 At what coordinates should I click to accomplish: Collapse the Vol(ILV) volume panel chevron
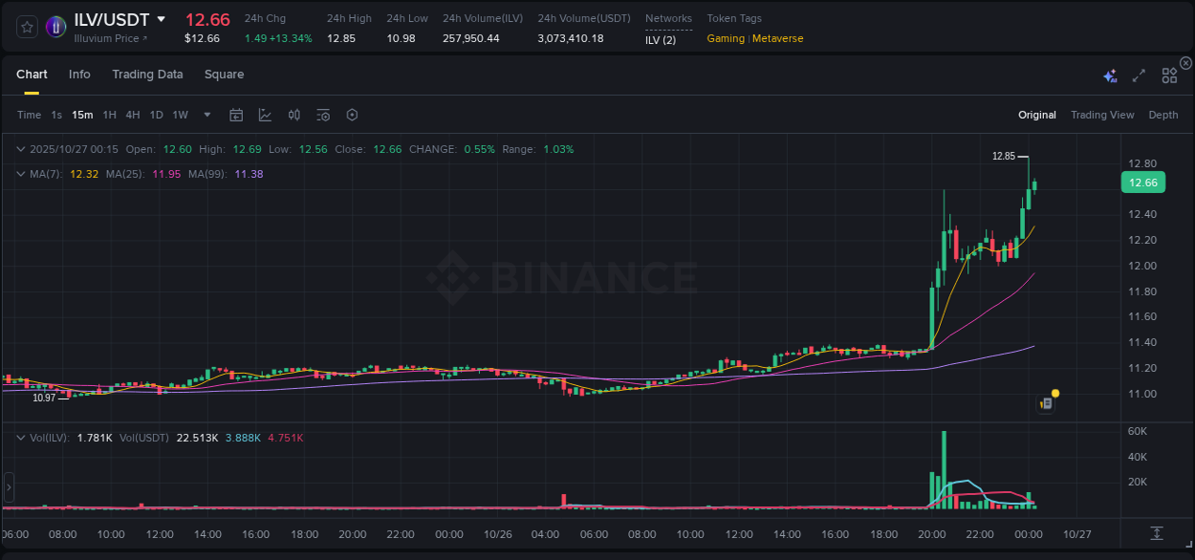pyautogui.click(x=20, y=436)
